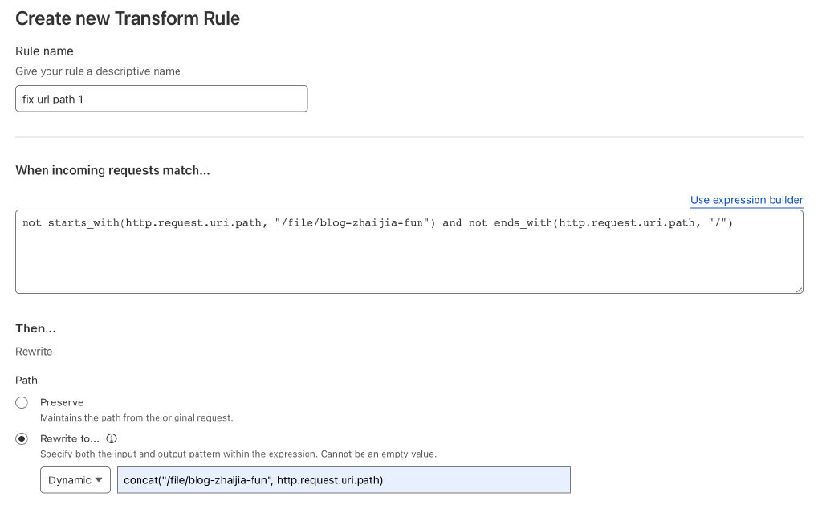Click the Rewrite to... option label

pos(70,438)
